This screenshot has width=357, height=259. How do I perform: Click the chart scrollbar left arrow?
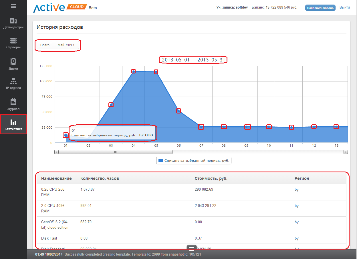(56, 152)
